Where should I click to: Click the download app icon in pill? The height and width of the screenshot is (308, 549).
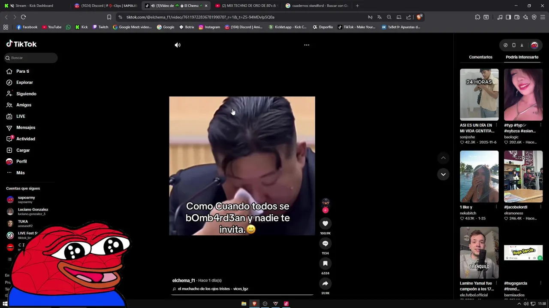tap(522, 45)
